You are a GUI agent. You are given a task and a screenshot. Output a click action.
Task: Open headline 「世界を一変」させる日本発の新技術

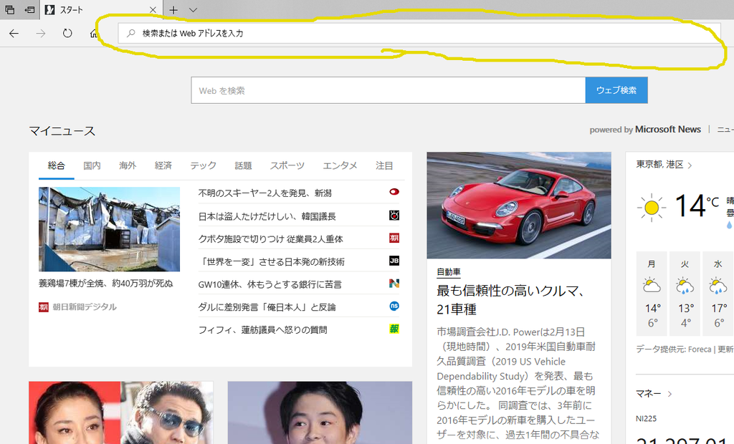(x=272, y=262)
